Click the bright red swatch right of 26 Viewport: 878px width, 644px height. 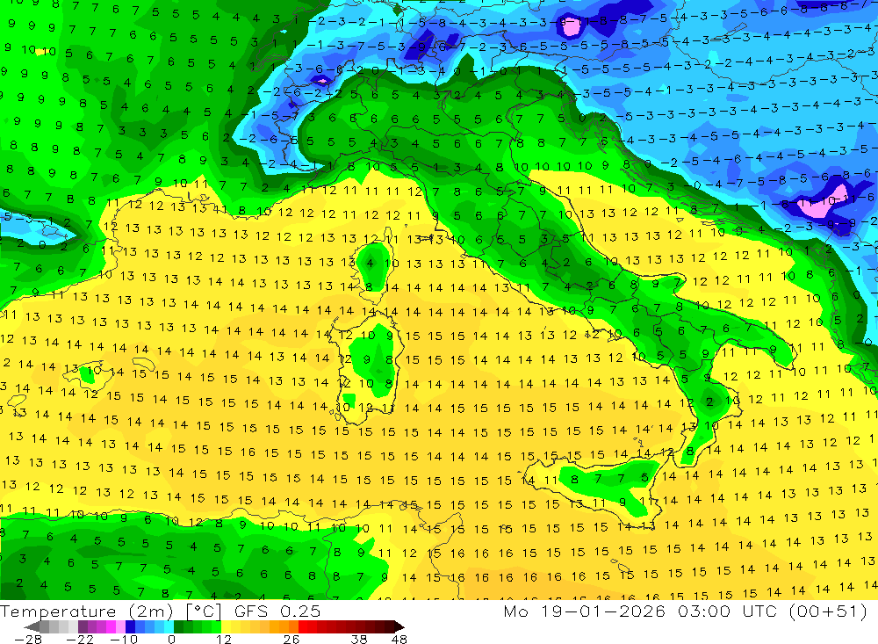click(x=303, y=627)
